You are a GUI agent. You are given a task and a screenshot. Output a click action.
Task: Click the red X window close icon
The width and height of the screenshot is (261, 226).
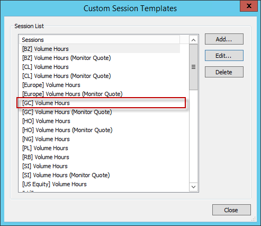pyautogui.click(x=249, y=6)
